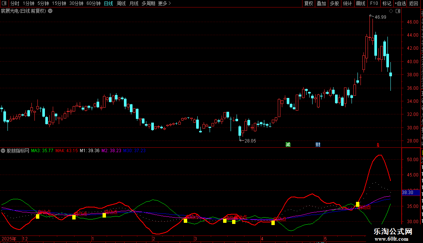
Task: Open the 多周期 multi-period view
Action: tap(148, 3)
